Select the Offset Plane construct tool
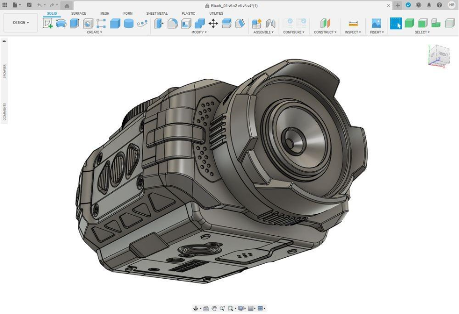 325,23
